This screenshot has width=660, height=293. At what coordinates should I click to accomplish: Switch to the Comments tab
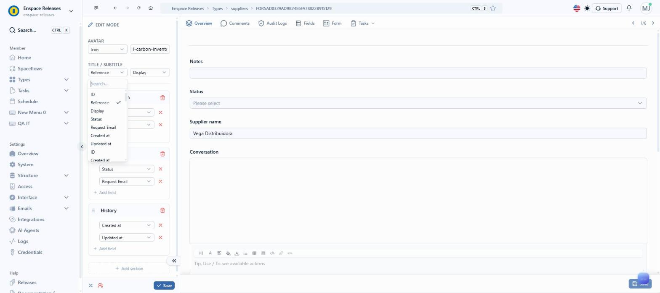tap(235, 24)
